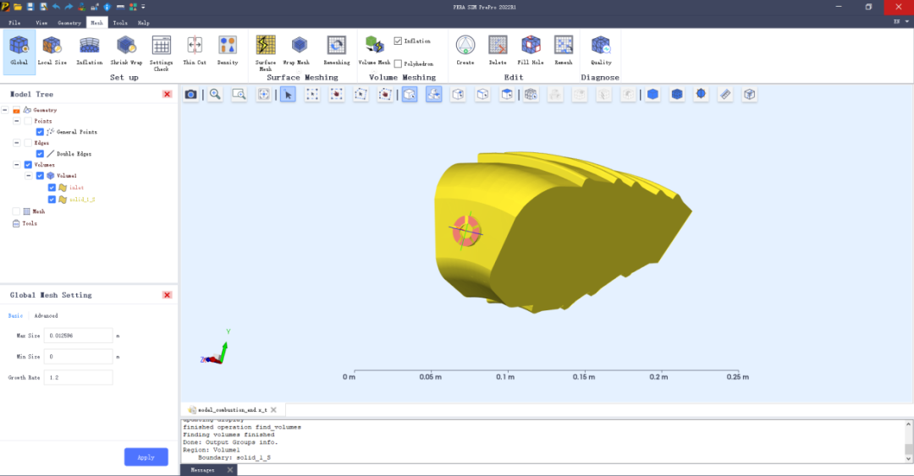Collapse the Geometry tree node
Screen dimensions: 914x476
click(5, 110)
